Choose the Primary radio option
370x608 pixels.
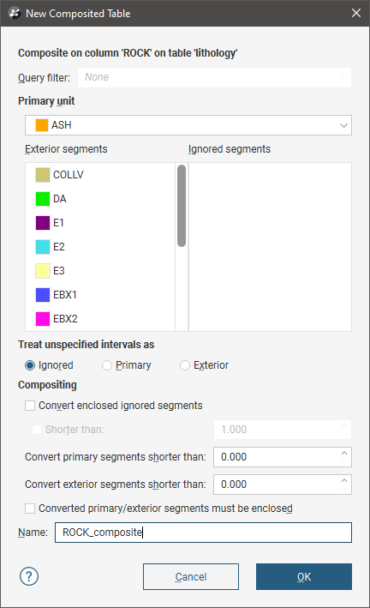click(x=107, y=365)
